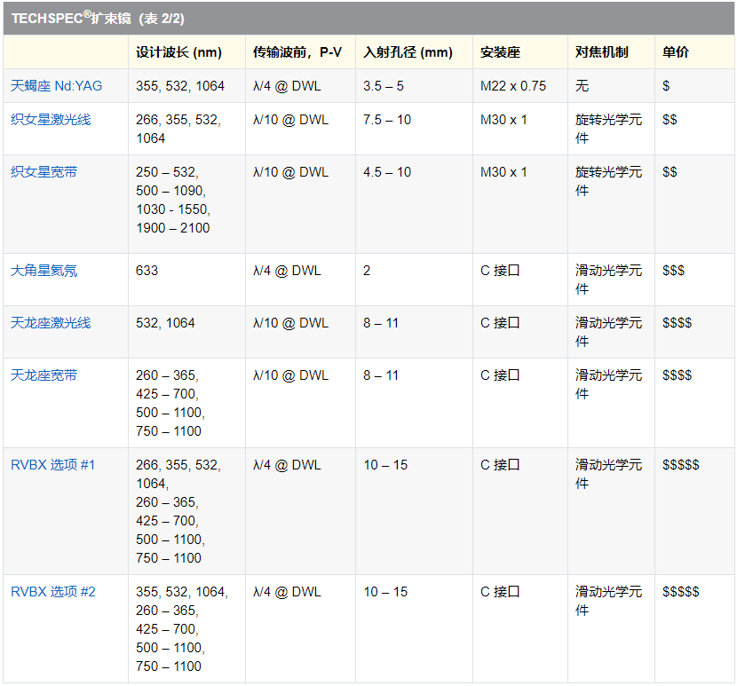Click the 设计波长 (nm) column header

pos(178,52)
